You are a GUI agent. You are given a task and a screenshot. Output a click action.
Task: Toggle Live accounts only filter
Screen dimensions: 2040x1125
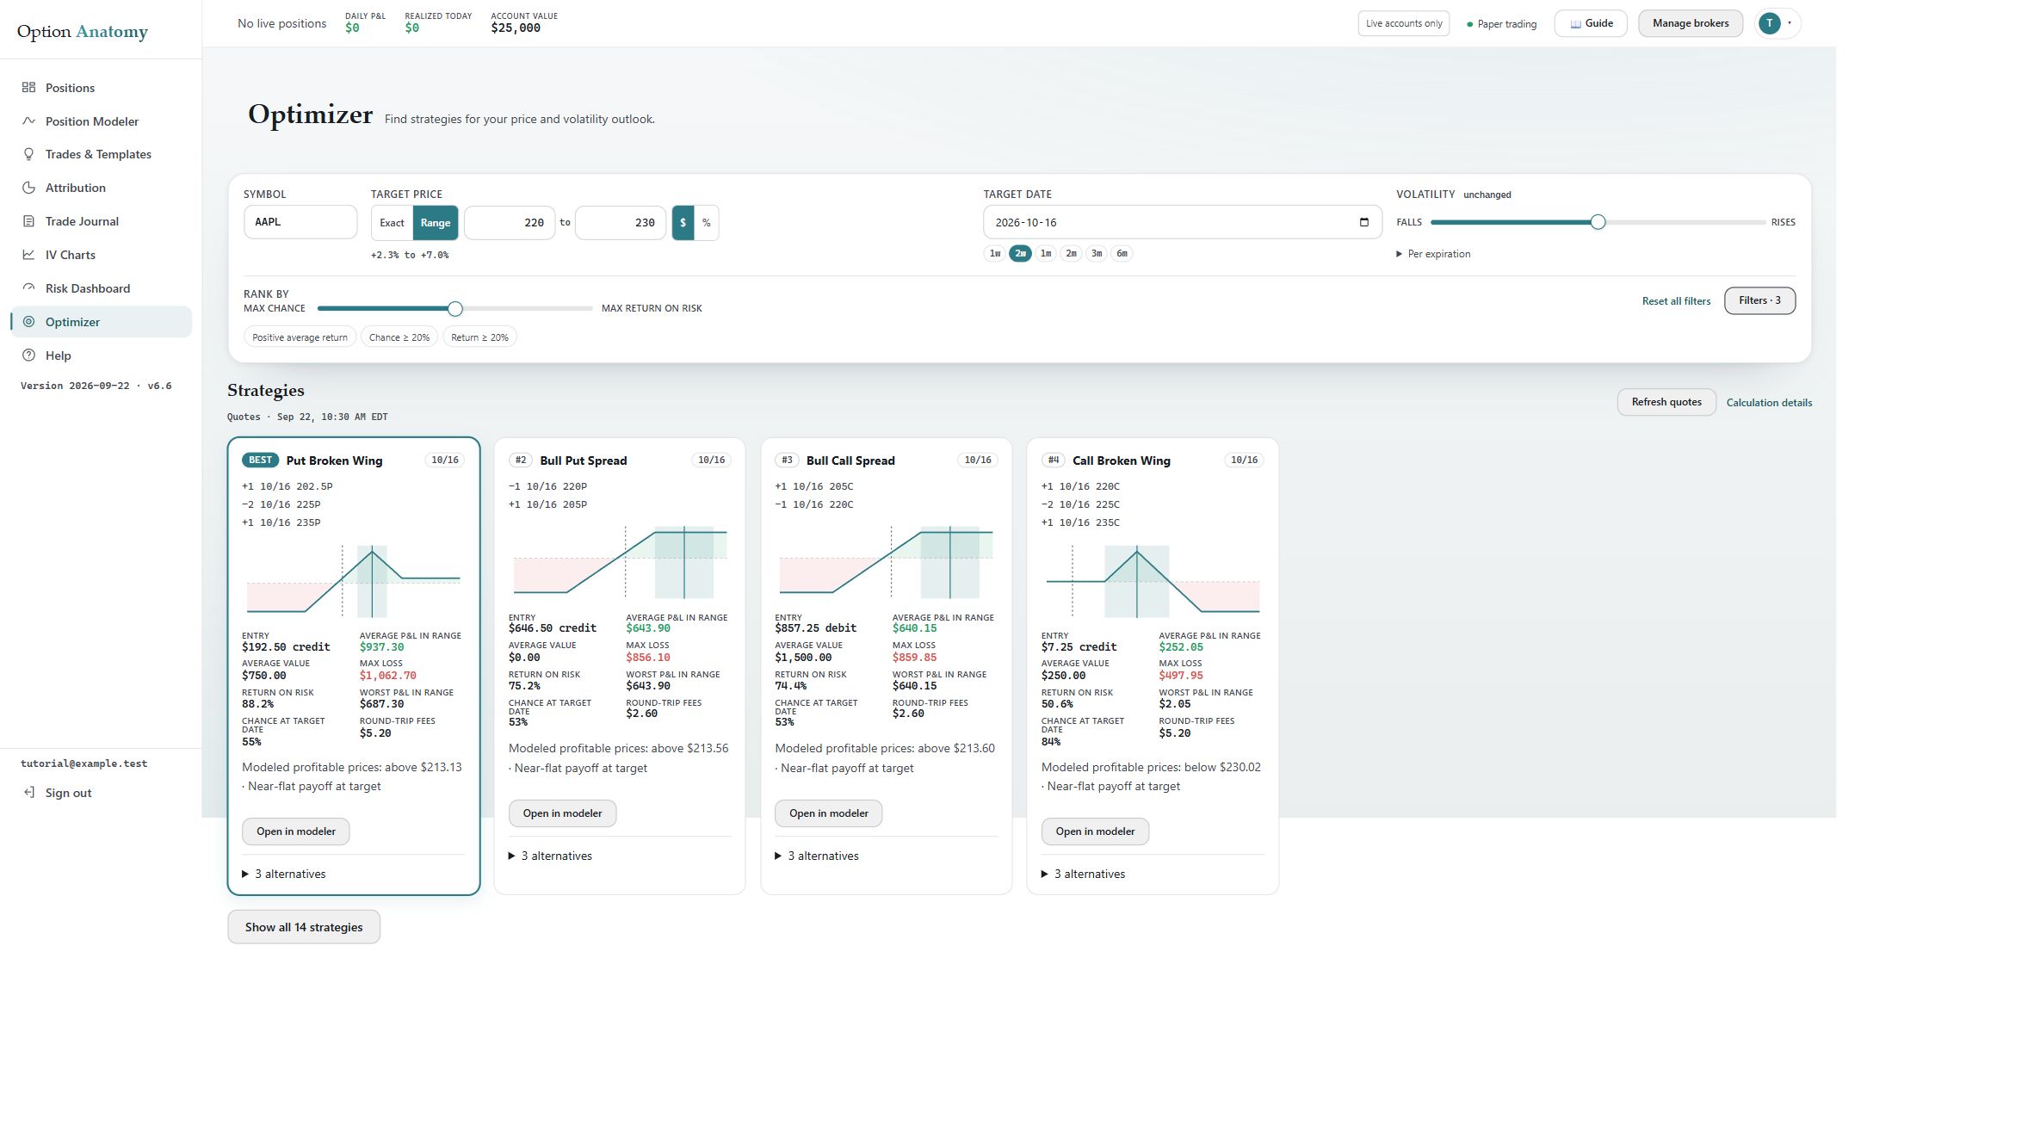pos(1404,23)
